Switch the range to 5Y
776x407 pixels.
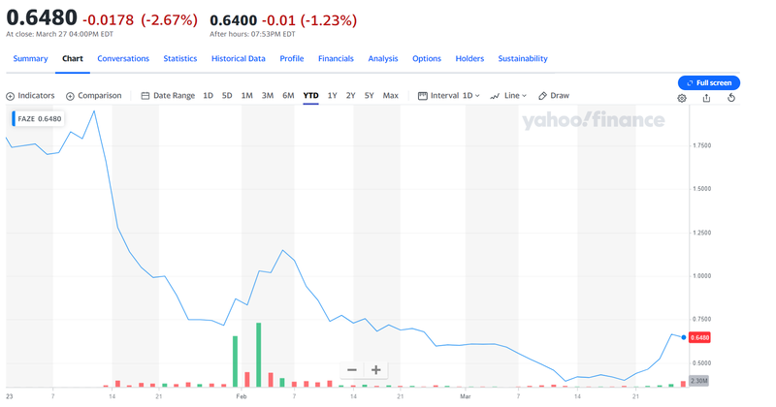[370, 96]
